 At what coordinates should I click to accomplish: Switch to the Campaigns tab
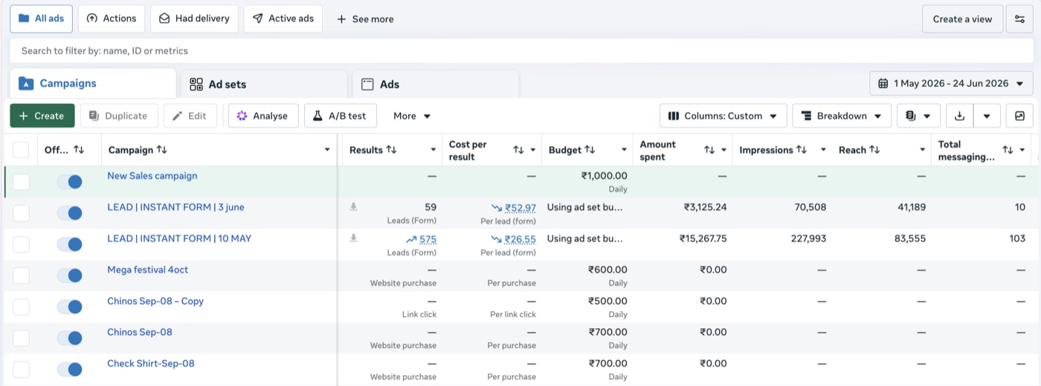click(92, 83)
